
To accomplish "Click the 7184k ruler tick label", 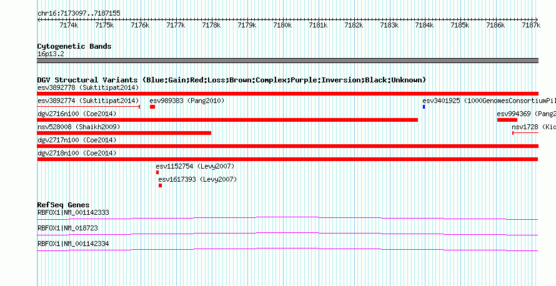I will tap(425, 25).
